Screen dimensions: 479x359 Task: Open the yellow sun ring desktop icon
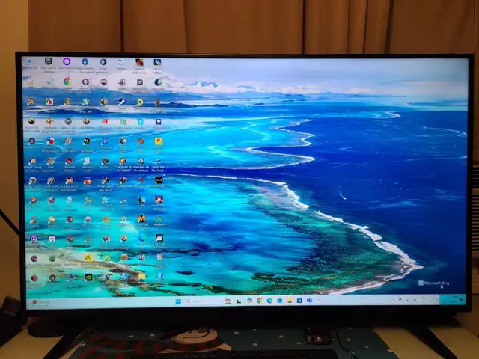coord(140,102)
